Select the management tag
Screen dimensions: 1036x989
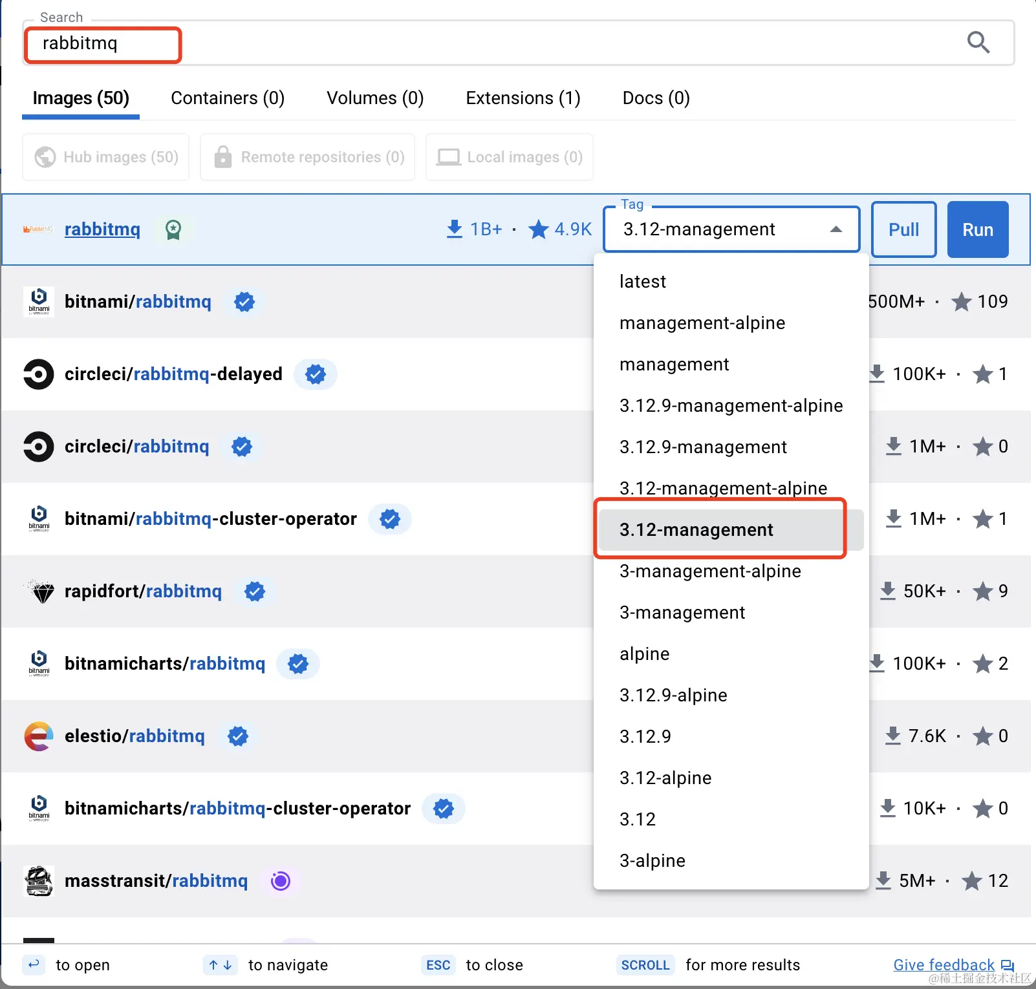pyautogui.click(x=731, y=365)
